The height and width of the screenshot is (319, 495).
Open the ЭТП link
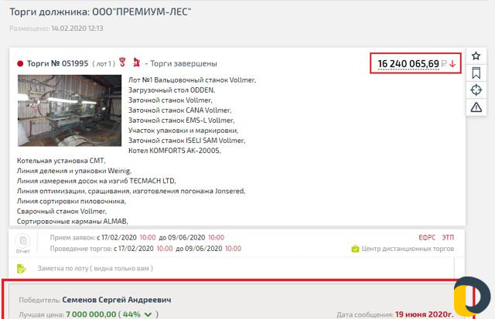pyautogui.click(x=448, y=237)
